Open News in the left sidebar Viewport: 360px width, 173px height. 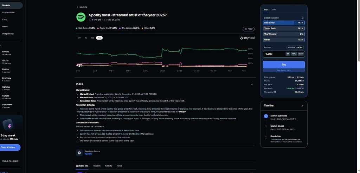coord(5,27)
